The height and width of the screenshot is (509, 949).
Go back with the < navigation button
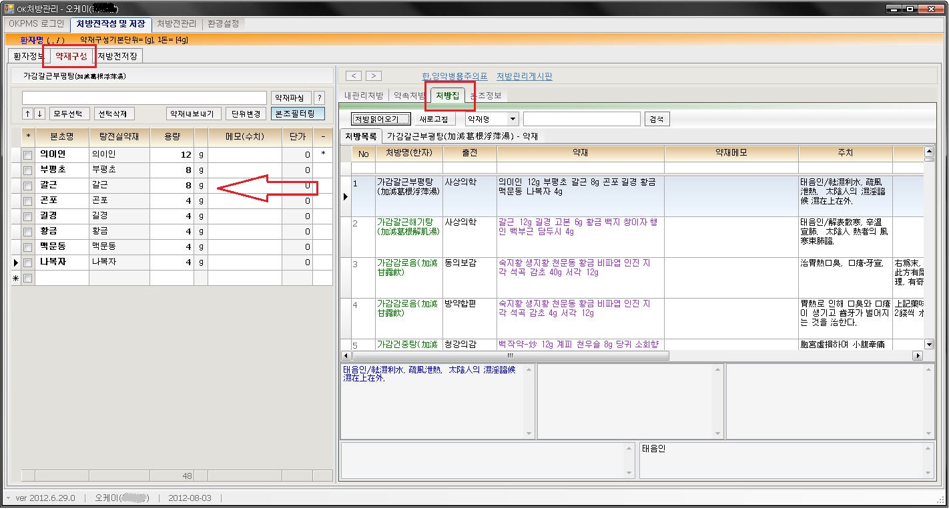[x=354, y=76]
